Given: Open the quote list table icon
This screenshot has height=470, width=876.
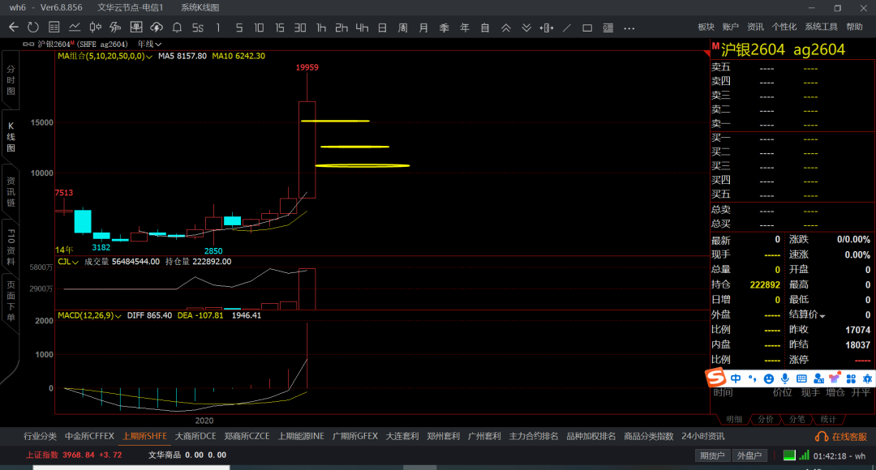Looking at the screenshot, I should pyautogui.click(x=54, y=28).
